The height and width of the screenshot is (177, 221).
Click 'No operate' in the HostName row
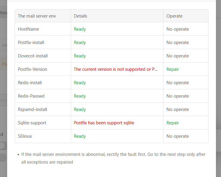[x=177, y=29]
